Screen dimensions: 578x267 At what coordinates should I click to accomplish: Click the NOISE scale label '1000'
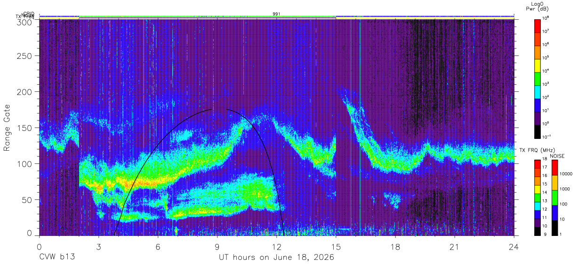pyautogui.click(x=565, y=189)
